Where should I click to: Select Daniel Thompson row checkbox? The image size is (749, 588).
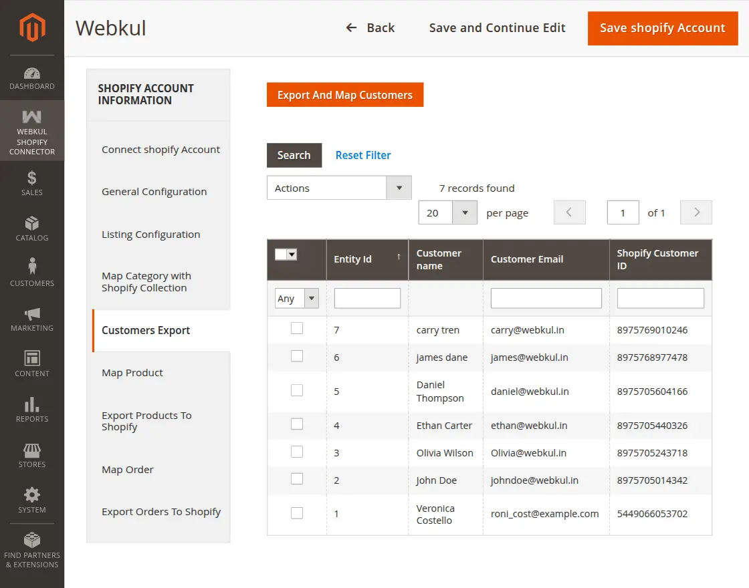pyautogui.click(x=297, y=390)
